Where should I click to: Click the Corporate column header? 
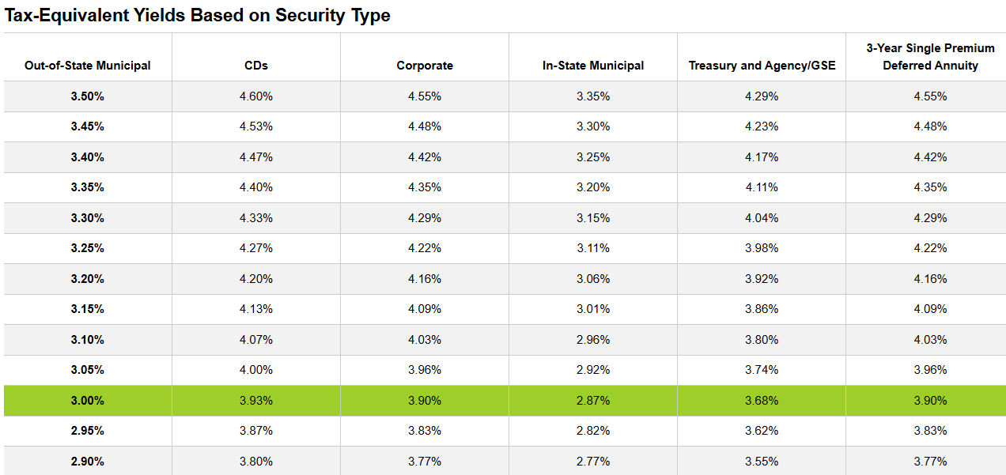425,66
